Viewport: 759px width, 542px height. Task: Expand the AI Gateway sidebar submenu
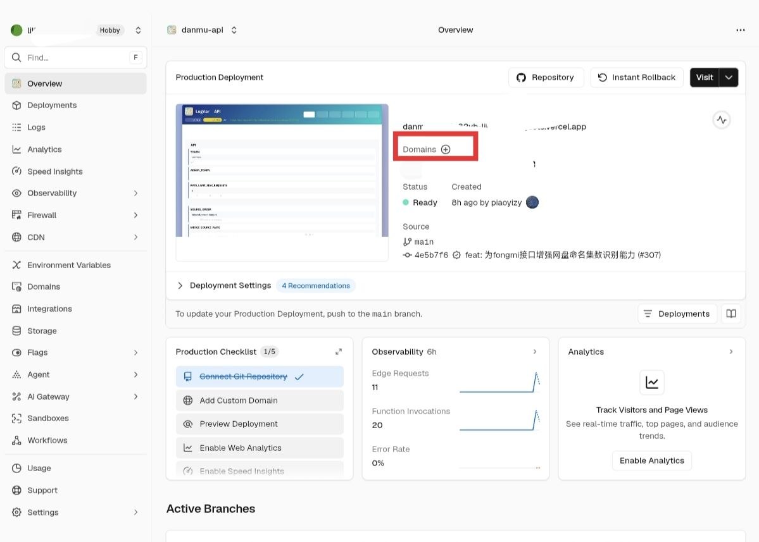tap(135, 397)
